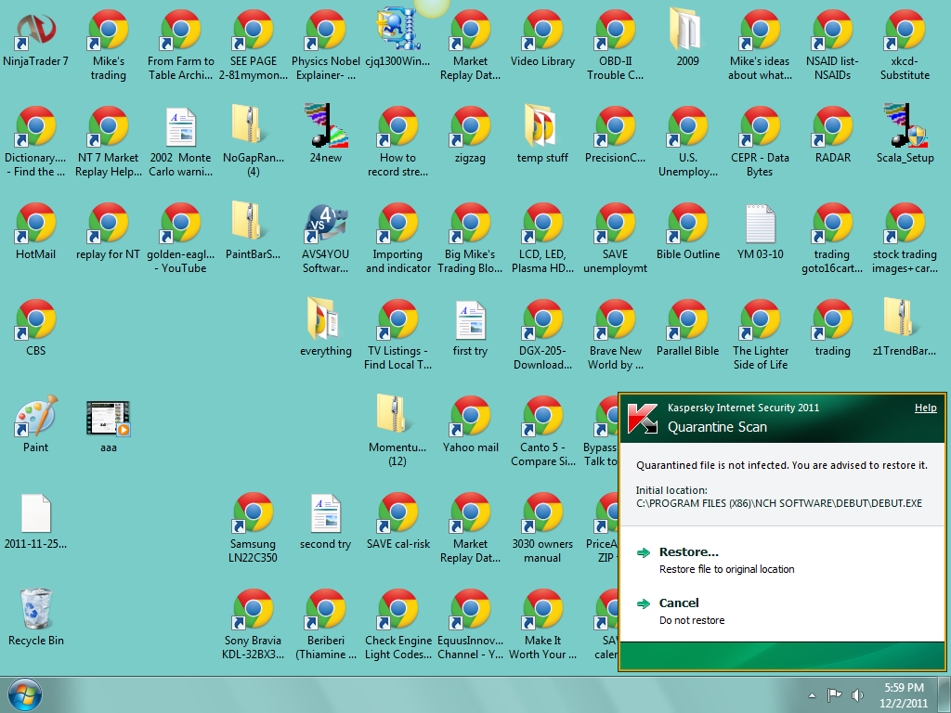The image size is (951, 713).
Task: Click Show desktop at taskbar end
Action: pyautogui.click(x=946, y=694)
